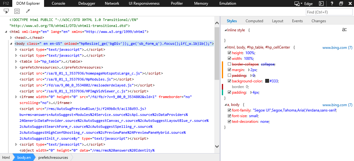Open the document mode Edge dropdown
354x161 pixels.
click(x=304, y=3)
